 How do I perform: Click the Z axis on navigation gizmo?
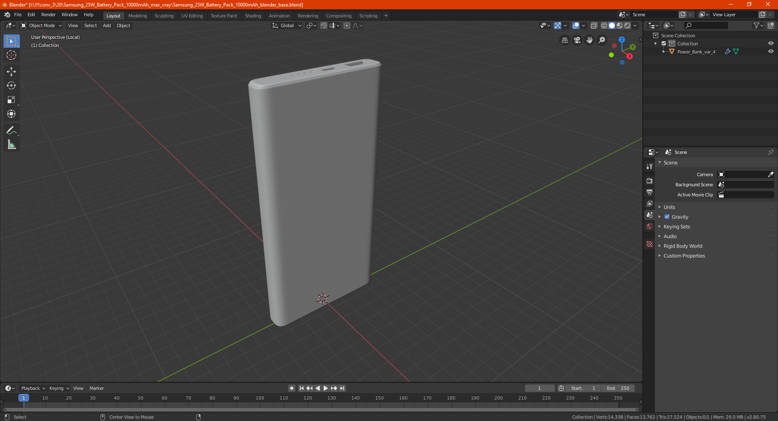point(622,40)
